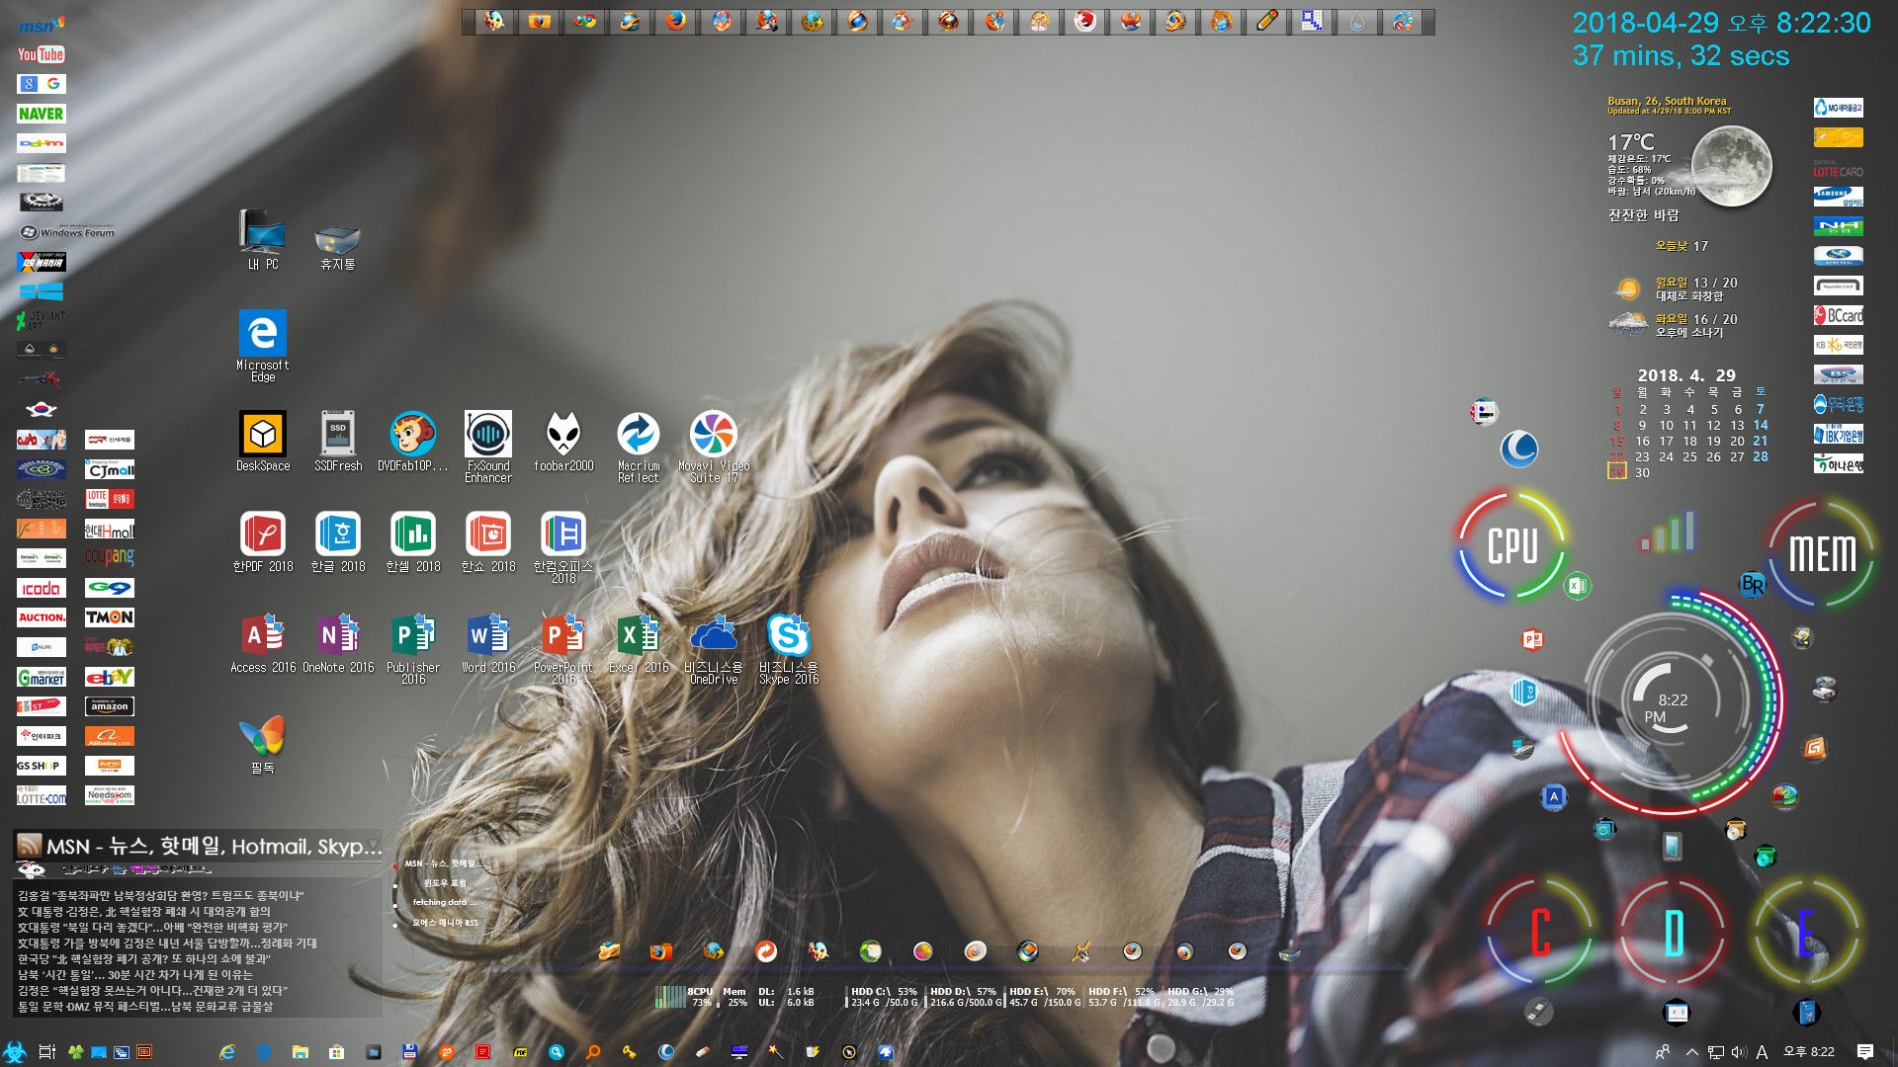Open the coupang shopping link
1898x1067 pixels.
(x=110, y=557)
